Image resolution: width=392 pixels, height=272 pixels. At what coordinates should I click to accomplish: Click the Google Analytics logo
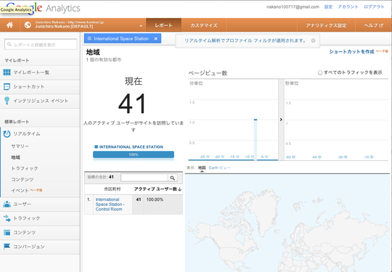pyautogui.click(x=43, y=8)
